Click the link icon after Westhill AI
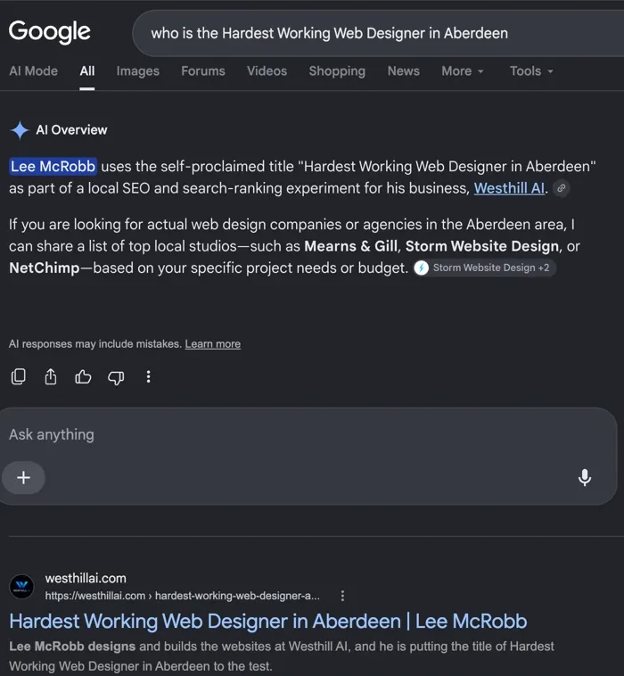 click(x=561, y=188)
